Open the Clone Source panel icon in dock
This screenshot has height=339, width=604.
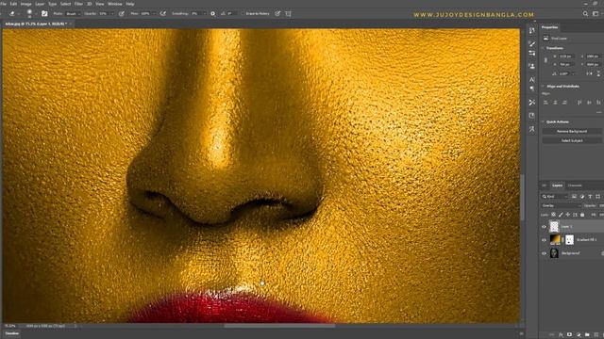(x=532, y=66)
